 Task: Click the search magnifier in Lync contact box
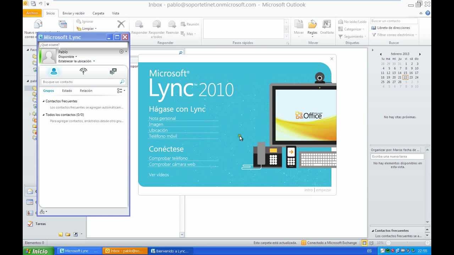122,82
